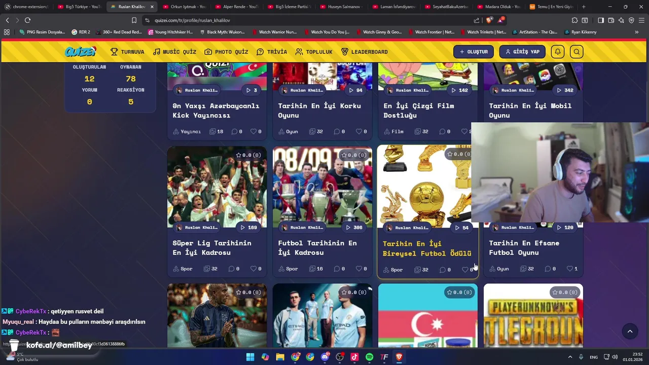Open Photo Quiz section
This screenshot has width=649, height=365.
226,52
